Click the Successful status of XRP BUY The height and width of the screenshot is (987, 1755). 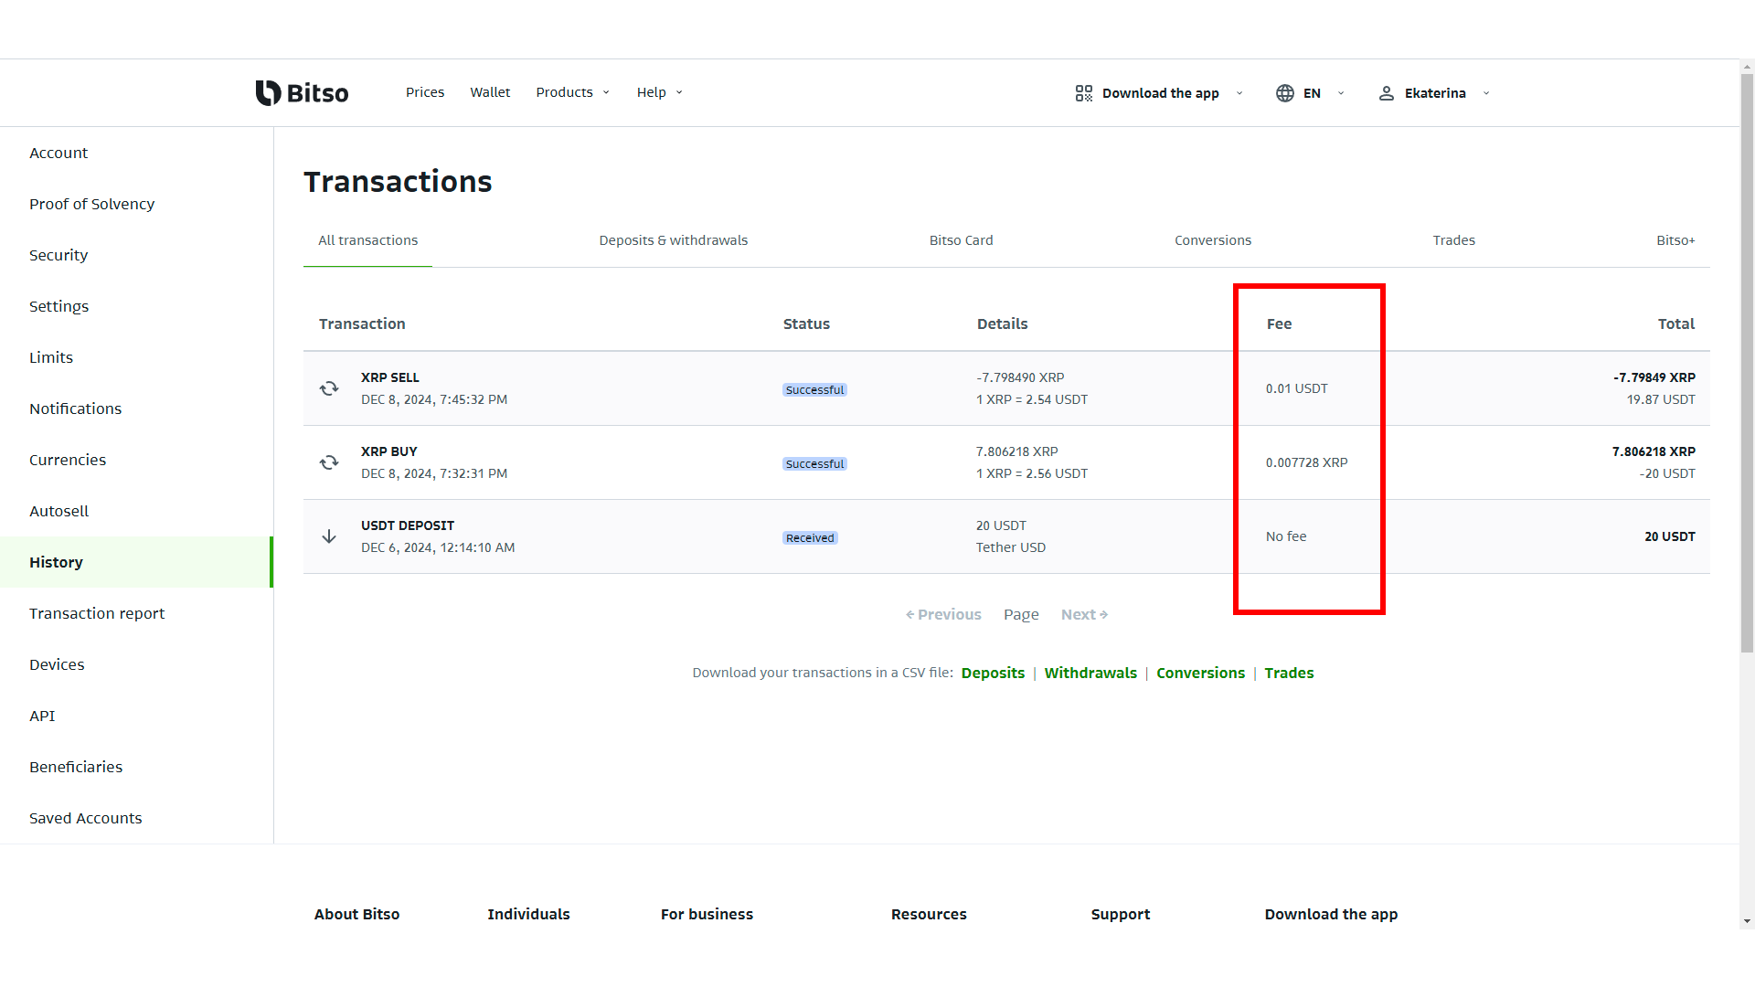pos(814,463)
